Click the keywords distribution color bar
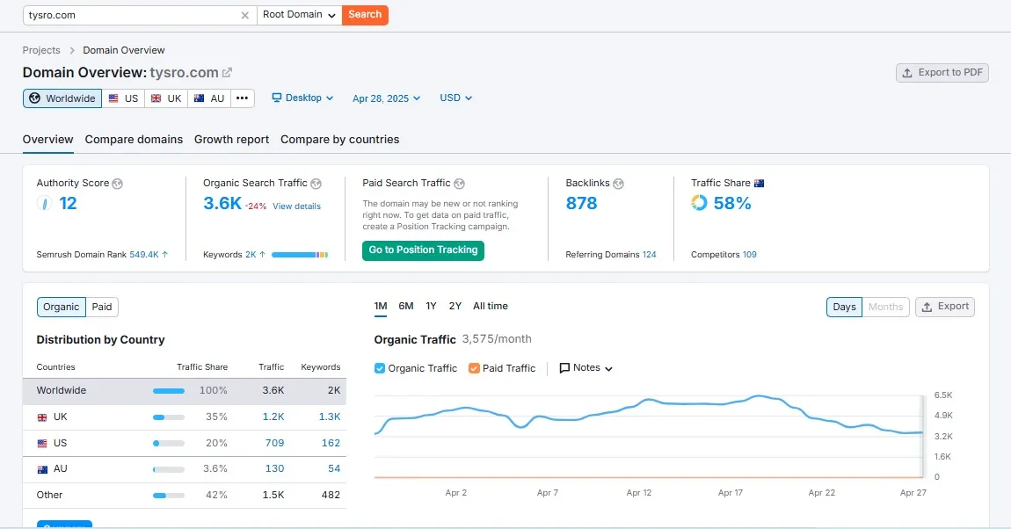1011x529 pixels. pos(300,255)
